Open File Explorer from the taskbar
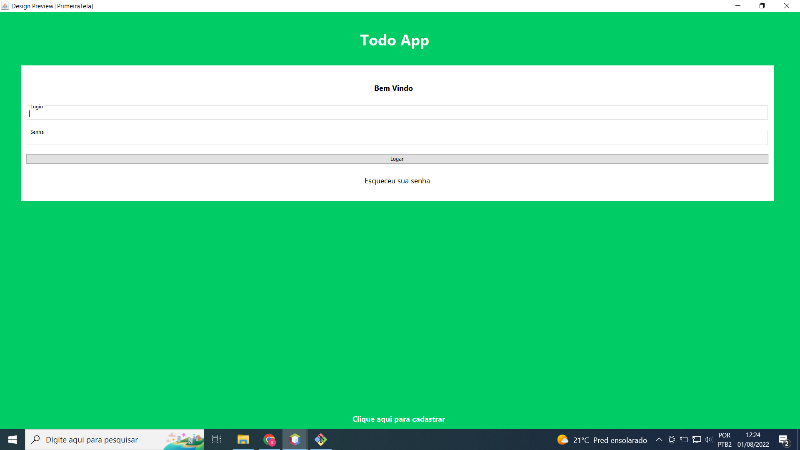The width and height of the screenshot is (800, 450). pos(243,440)
